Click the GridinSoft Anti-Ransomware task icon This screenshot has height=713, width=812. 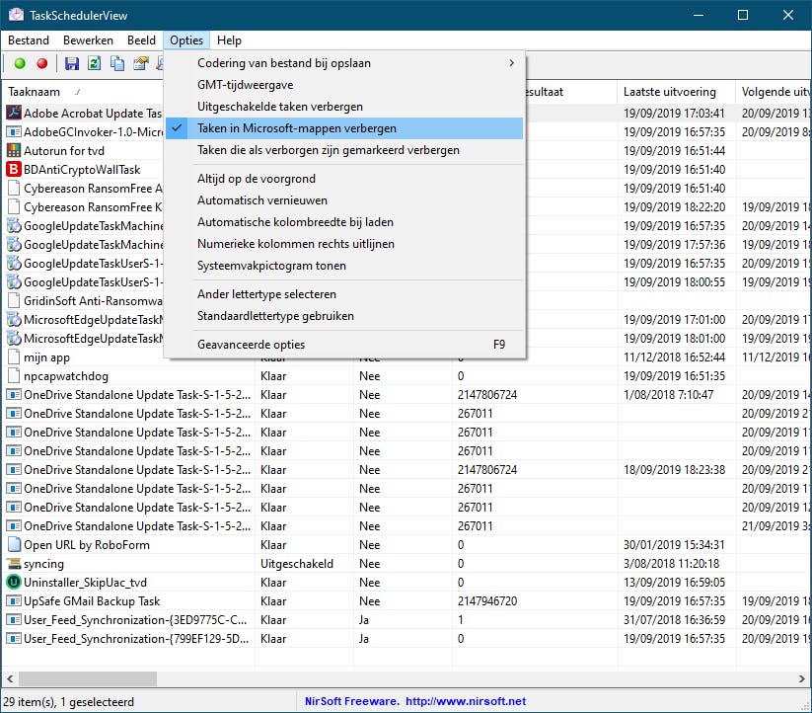[14, 300]
